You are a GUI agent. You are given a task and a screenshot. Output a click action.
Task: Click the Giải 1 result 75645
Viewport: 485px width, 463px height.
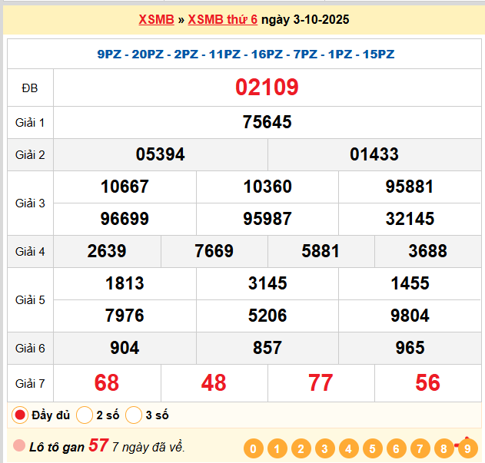(x=267, y=122)
